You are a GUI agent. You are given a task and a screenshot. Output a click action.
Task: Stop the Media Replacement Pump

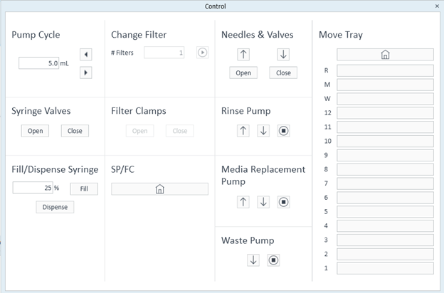click(283, 202)
